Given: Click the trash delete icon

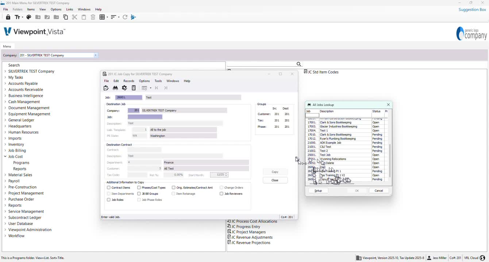Looking at the screenshot, I should click(93, 17).
